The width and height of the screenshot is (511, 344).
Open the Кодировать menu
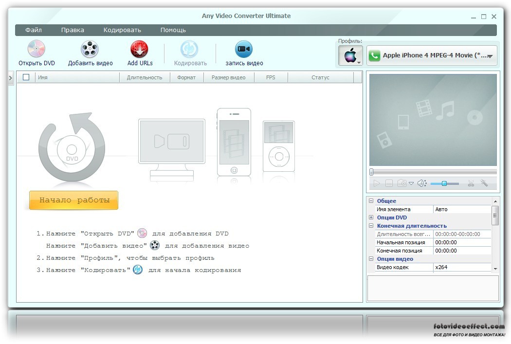point(122,30)
